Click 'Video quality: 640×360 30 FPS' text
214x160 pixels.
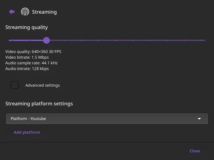(33, 52)
